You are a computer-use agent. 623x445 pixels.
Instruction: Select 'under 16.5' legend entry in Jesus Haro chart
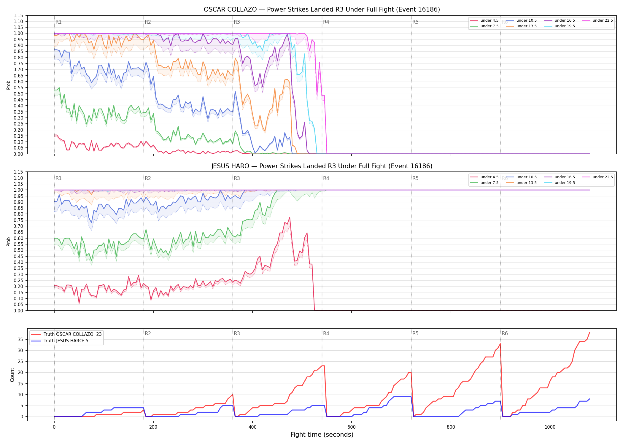[560, 177]
